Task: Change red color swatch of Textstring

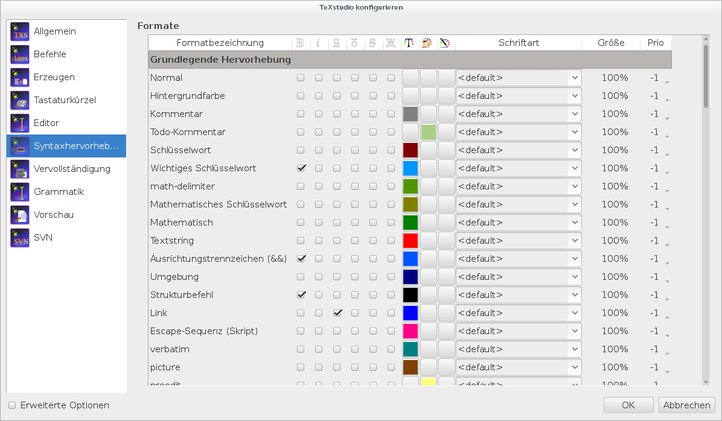Action: pos(411,241)
